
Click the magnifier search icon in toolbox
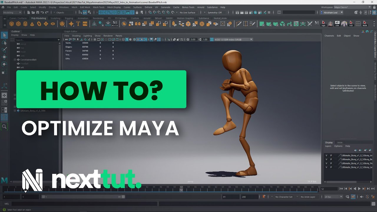pos(4,127)
